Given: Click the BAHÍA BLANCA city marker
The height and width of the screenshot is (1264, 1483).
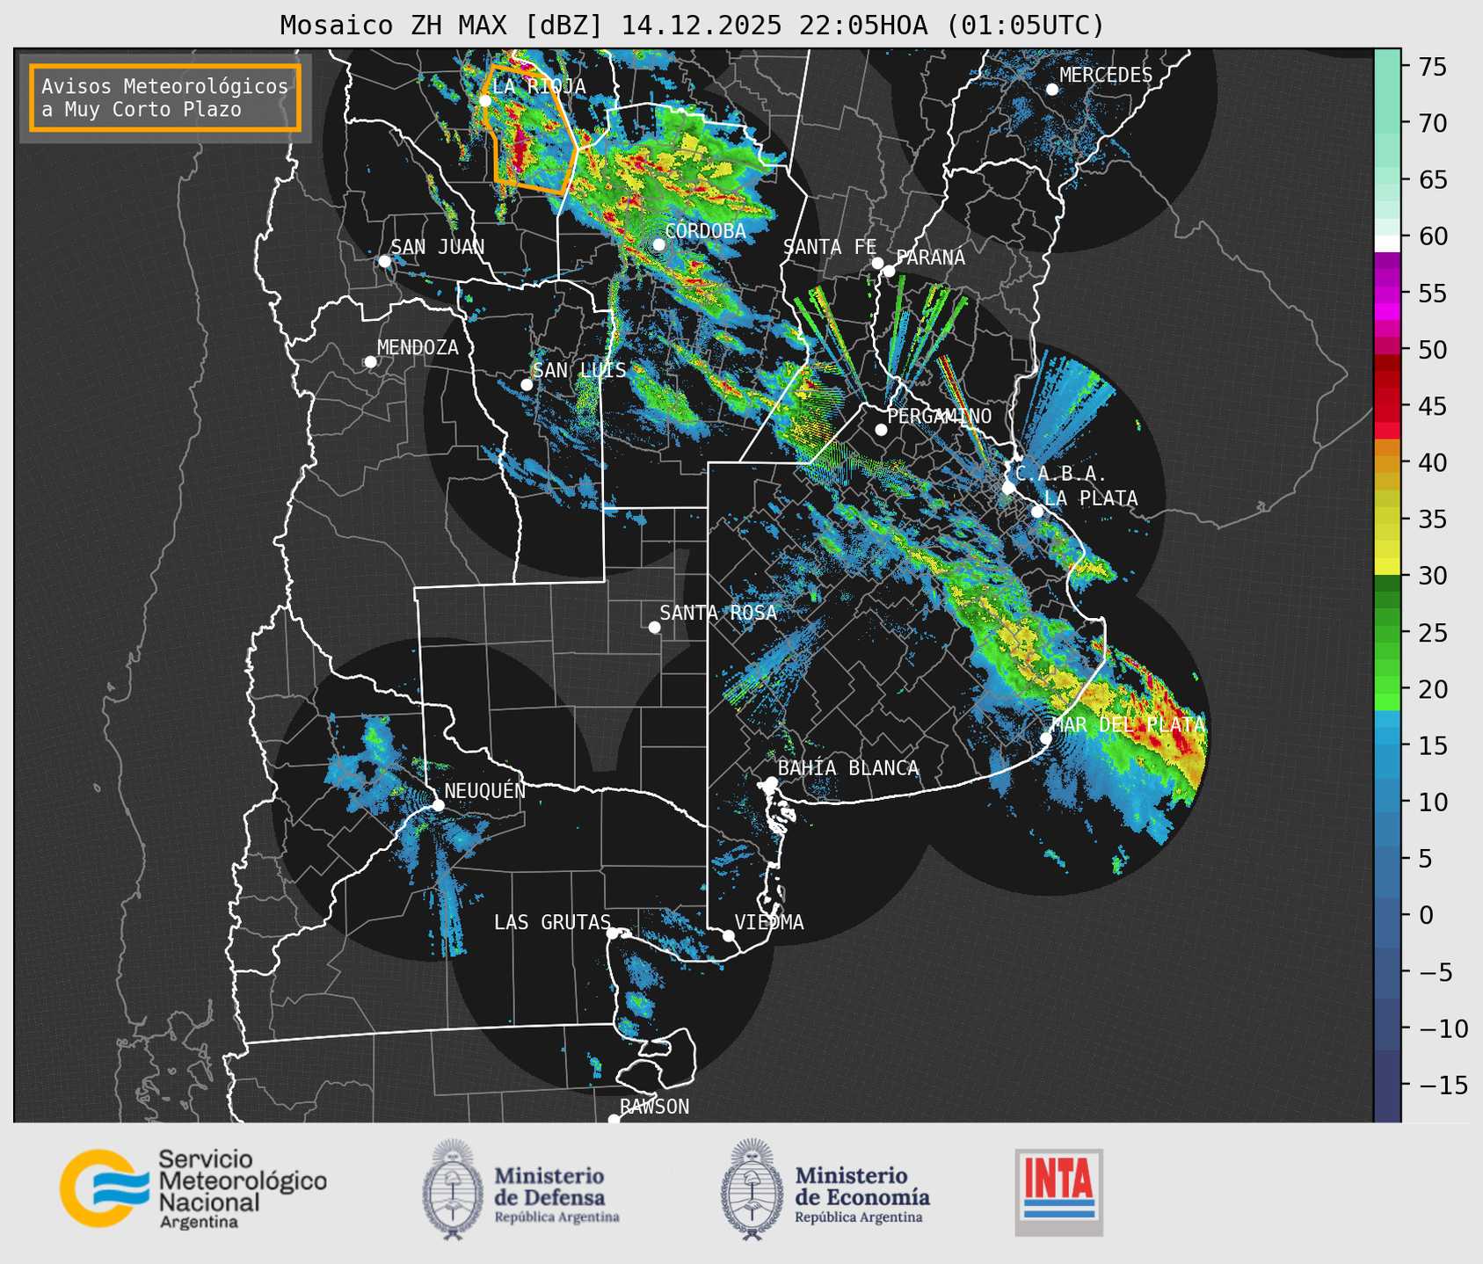Looking at the screenshot, I should [771, 782].
